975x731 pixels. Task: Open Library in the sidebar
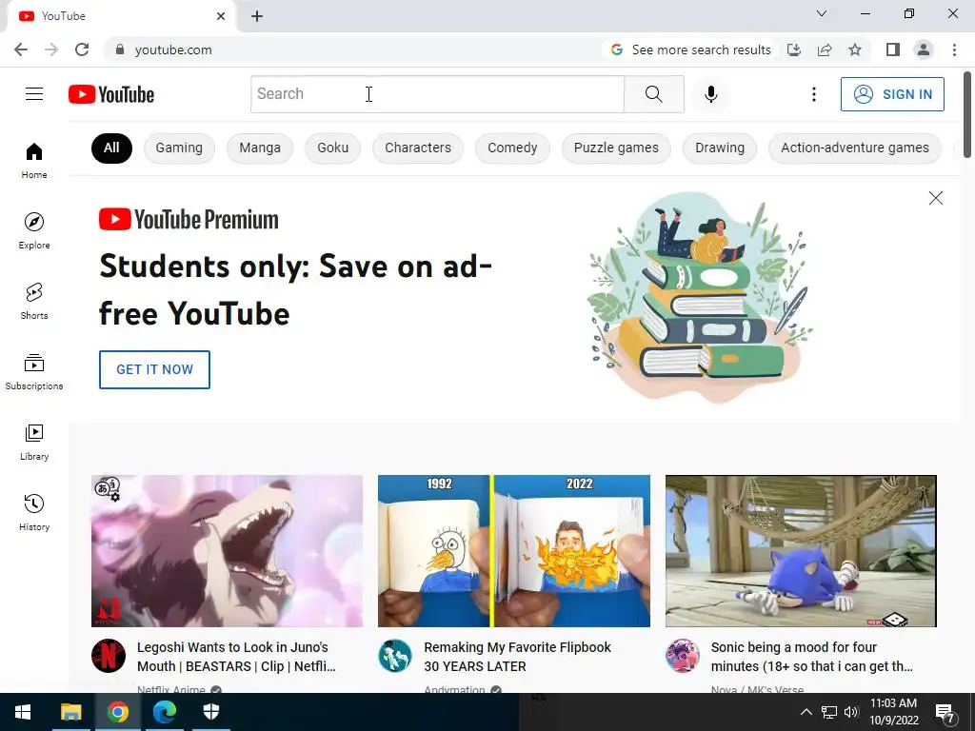(34, 442)
